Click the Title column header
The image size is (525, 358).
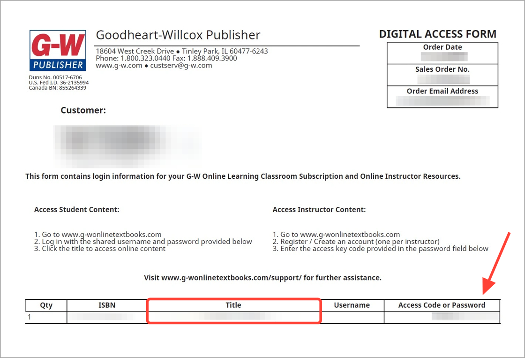coord(233,305)
